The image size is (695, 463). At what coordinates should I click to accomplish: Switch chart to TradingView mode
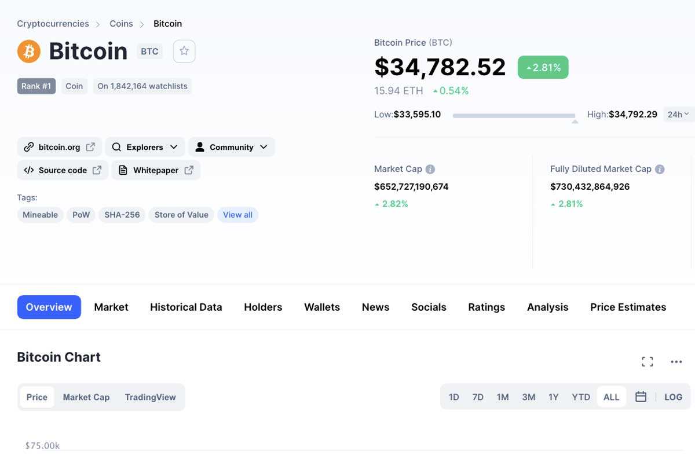(x=150, y=397)
